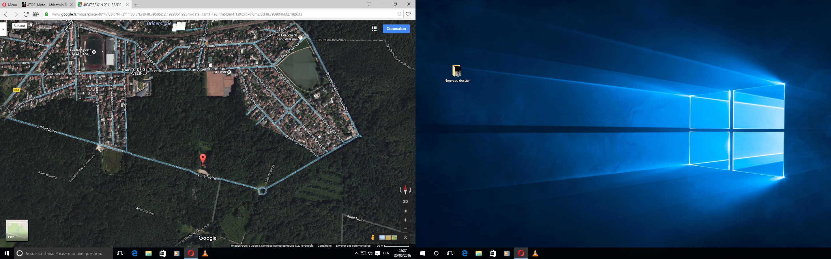The height and width of the screenshot is (259, 831).
Task: Click the D53 road shield
Action: coord(17,90)
